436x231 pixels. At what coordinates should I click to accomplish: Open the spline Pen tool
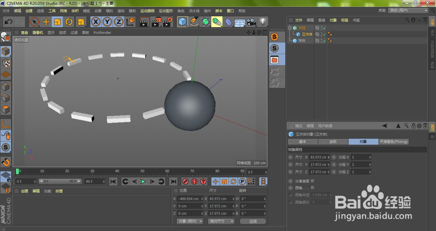(x=194, y=22)
